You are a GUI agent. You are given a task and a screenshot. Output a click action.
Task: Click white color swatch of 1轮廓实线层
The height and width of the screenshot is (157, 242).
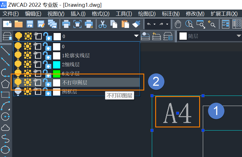57,56
